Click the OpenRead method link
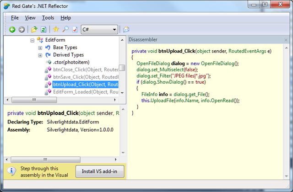The width and height of the screenshot is (293, 192). pos(222,101)
